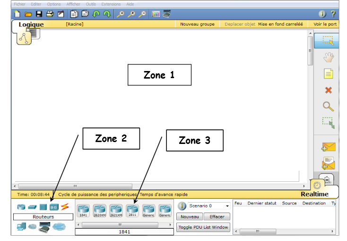The width and height of the screenshot is (347, 241).
Task: Click Nouveau groupe in the top bar
Action: 197,24
